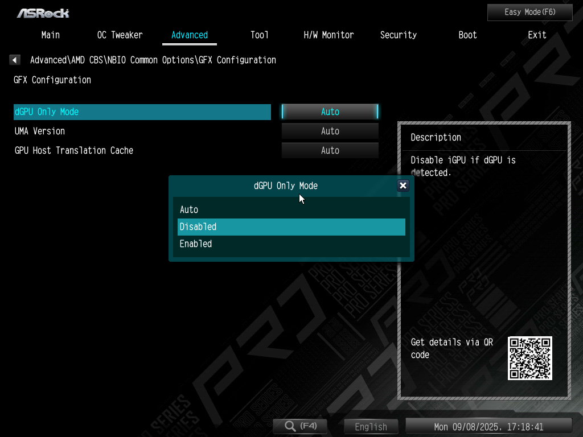The height and width of the screenshot is (437, 583).
Task: Open the dGPU Only Mode value dropdown
Action: [x=330, y=112]
